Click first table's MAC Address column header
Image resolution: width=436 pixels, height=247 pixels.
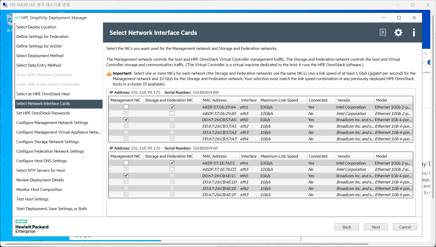point(220,100)
